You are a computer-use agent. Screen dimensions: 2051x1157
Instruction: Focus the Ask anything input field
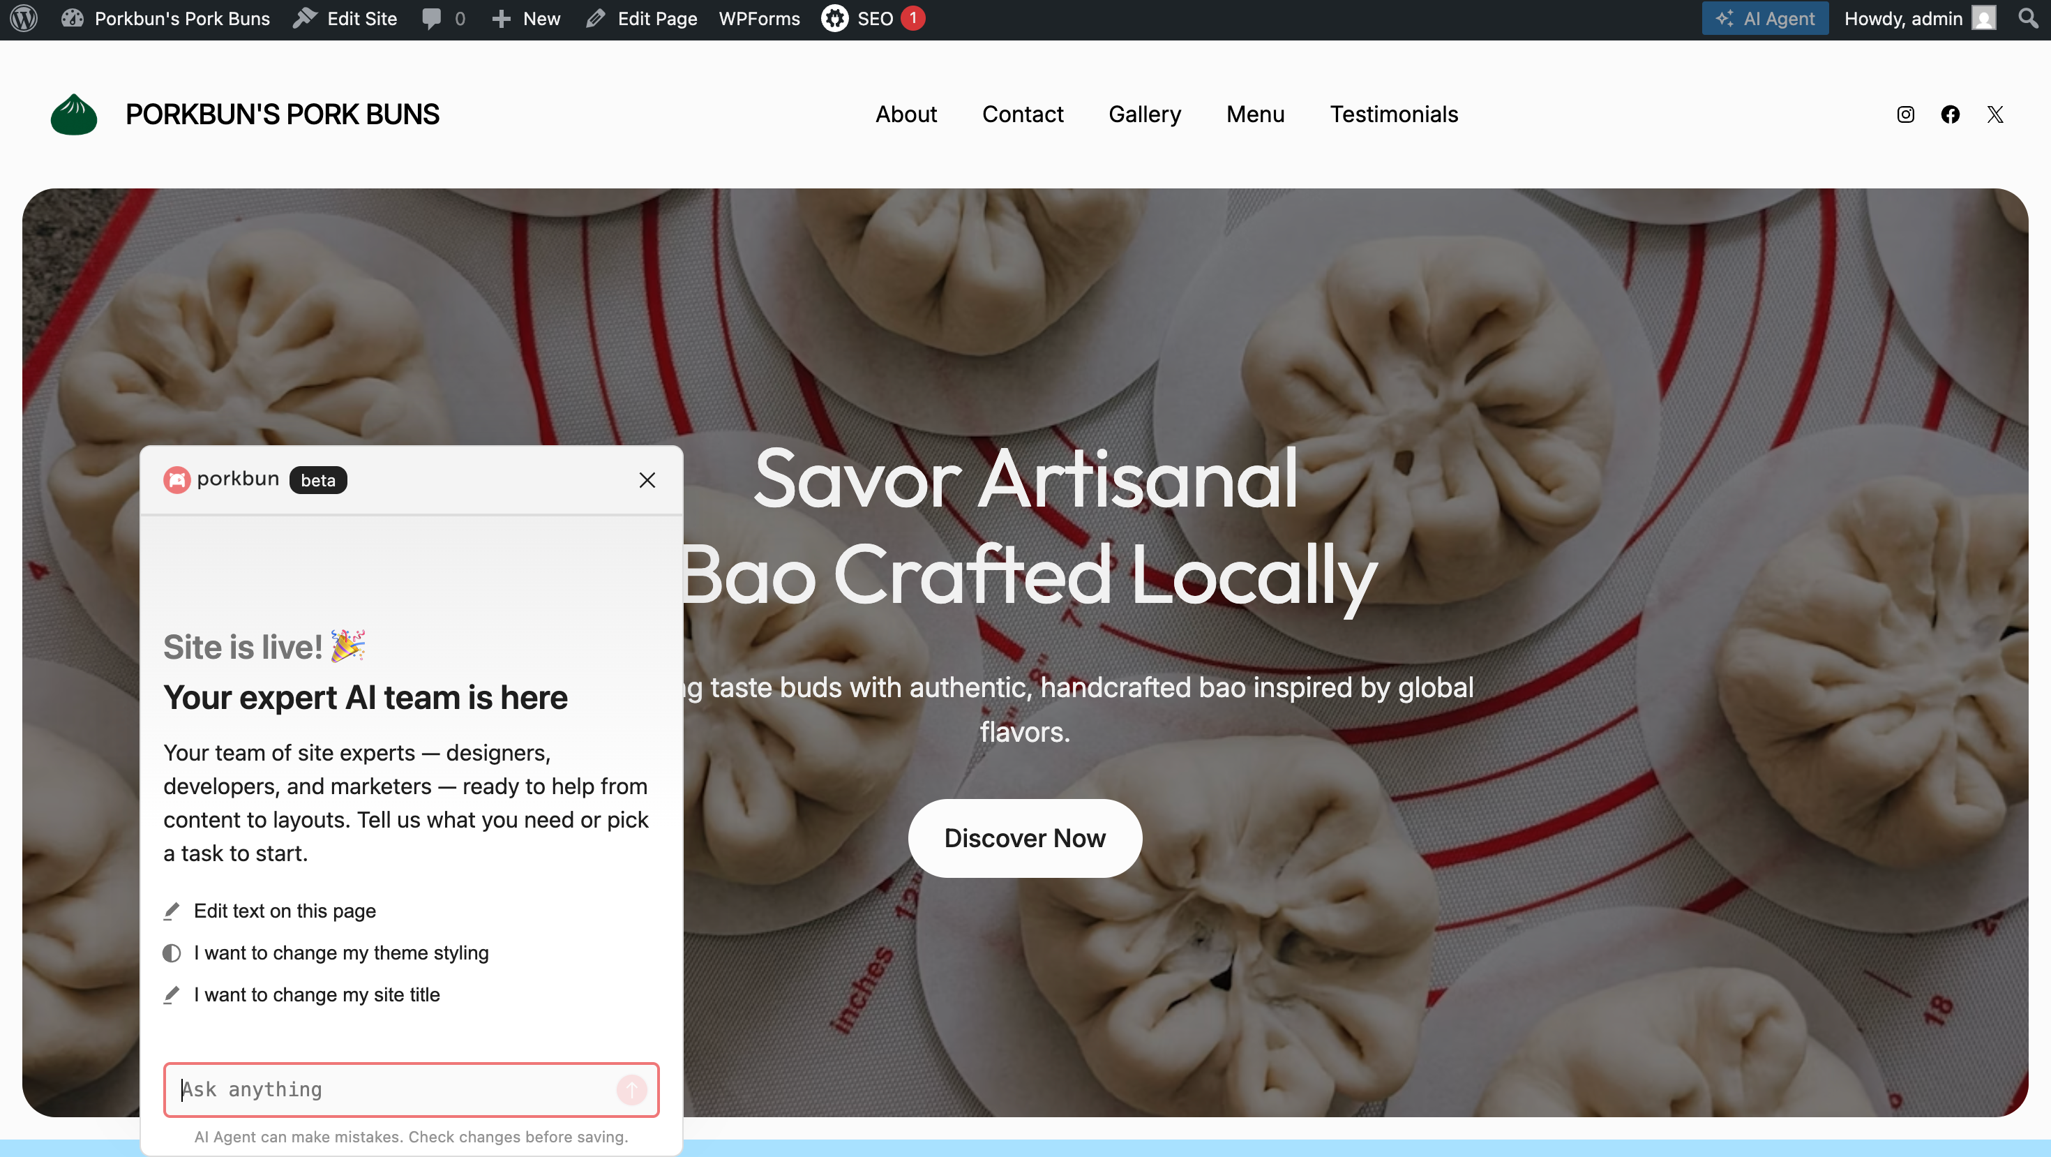(x=411, y=1089)
